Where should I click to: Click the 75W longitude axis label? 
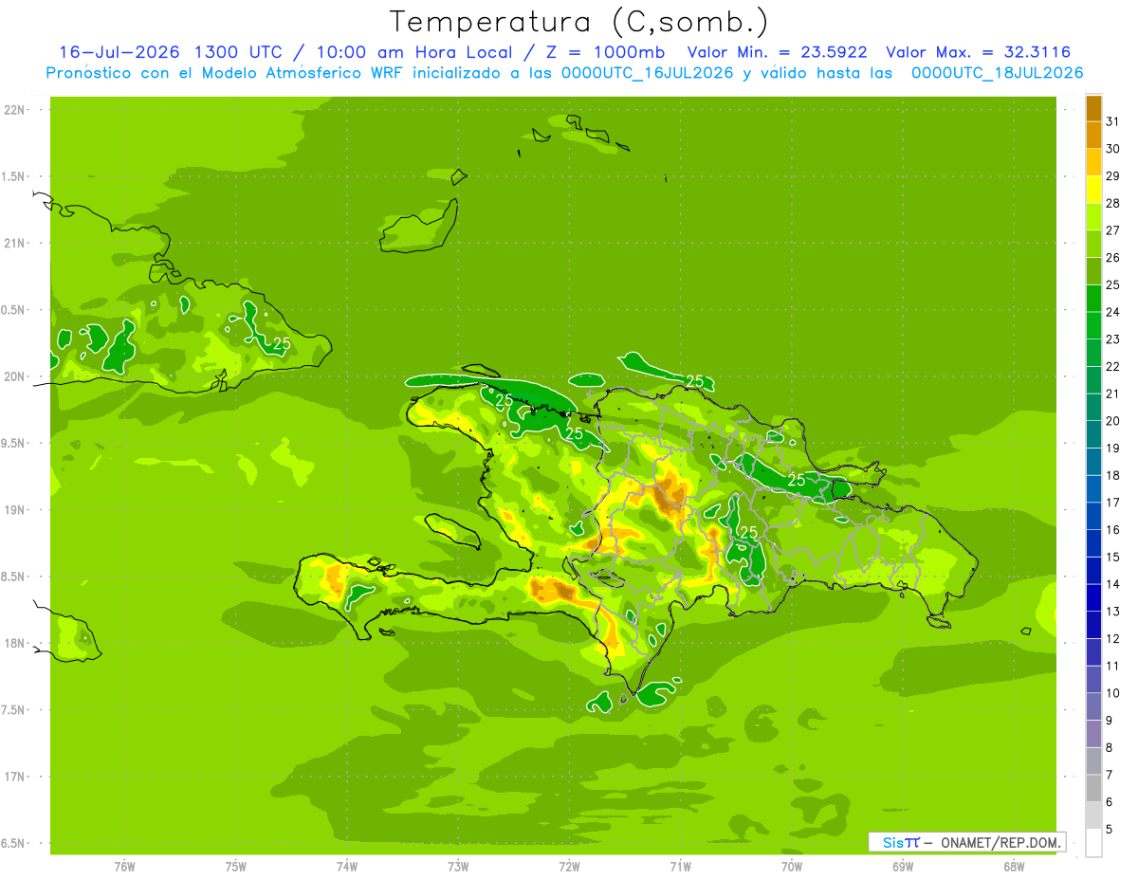236,867
